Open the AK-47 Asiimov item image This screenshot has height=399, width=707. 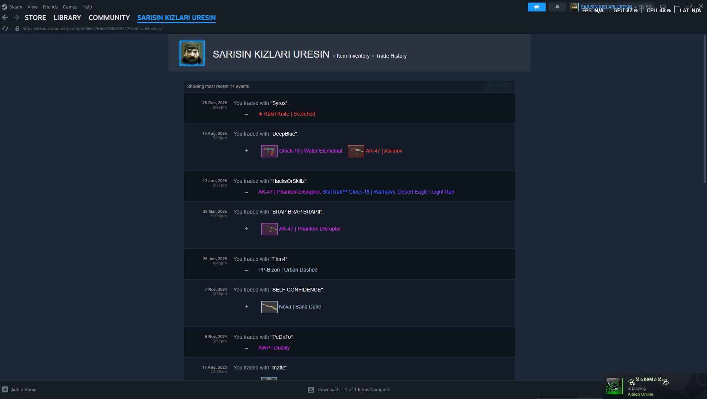tap(356, 151)
